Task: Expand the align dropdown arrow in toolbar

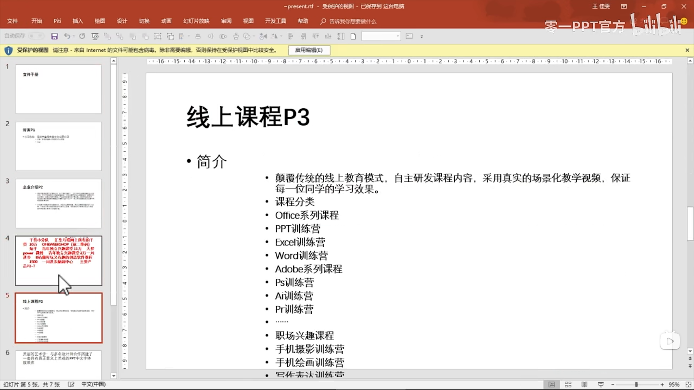Action: [x=189, y=36]
